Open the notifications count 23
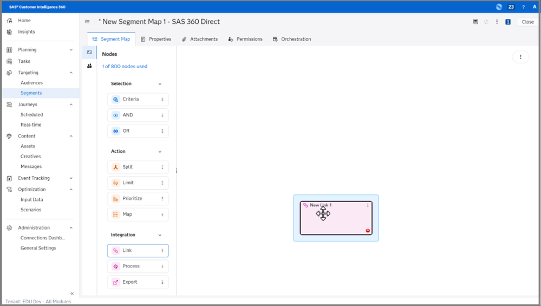The height and width of the screenshot is (306, 541). click(511, 7)
